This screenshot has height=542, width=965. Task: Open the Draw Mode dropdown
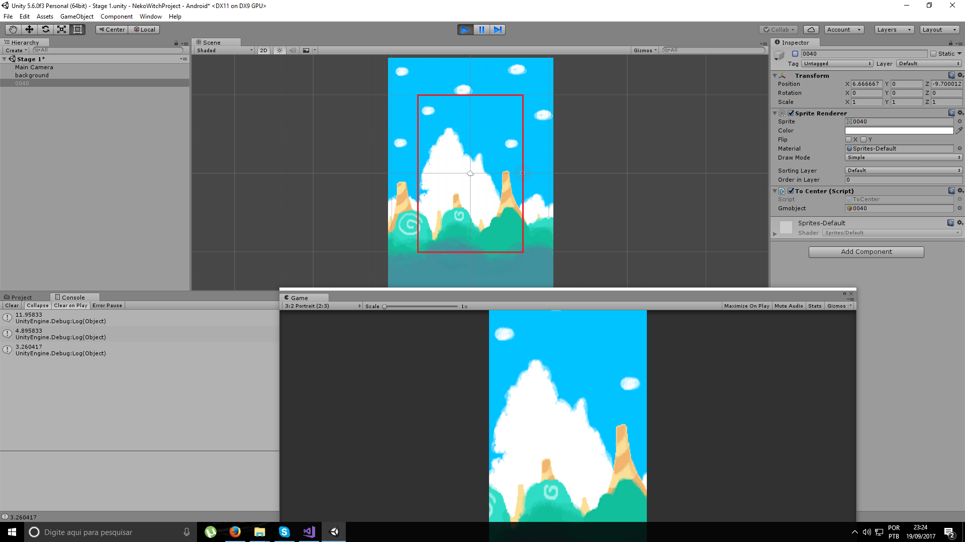(x=903, y=158)
